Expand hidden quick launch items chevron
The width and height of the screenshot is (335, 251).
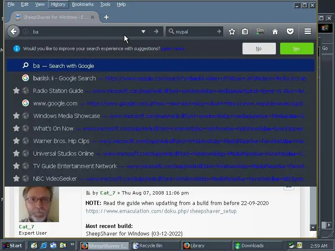click(x=72, y=244)
